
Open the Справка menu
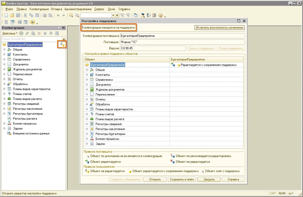124,9
